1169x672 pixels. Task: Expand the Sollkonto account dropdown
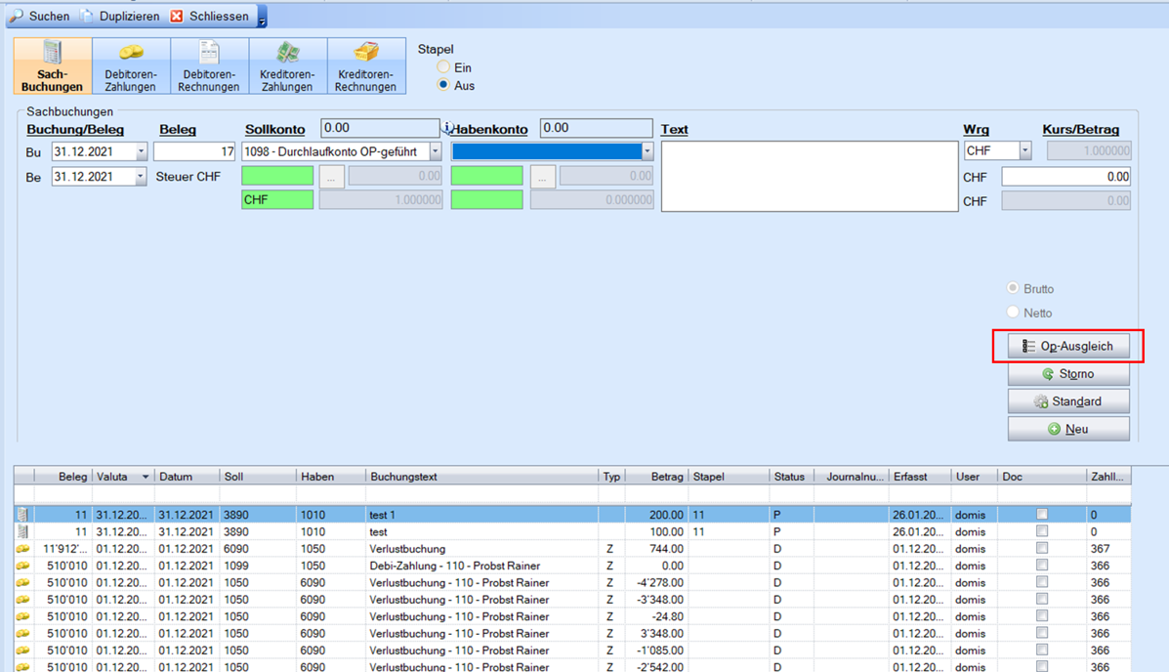(x=436, y=152)
